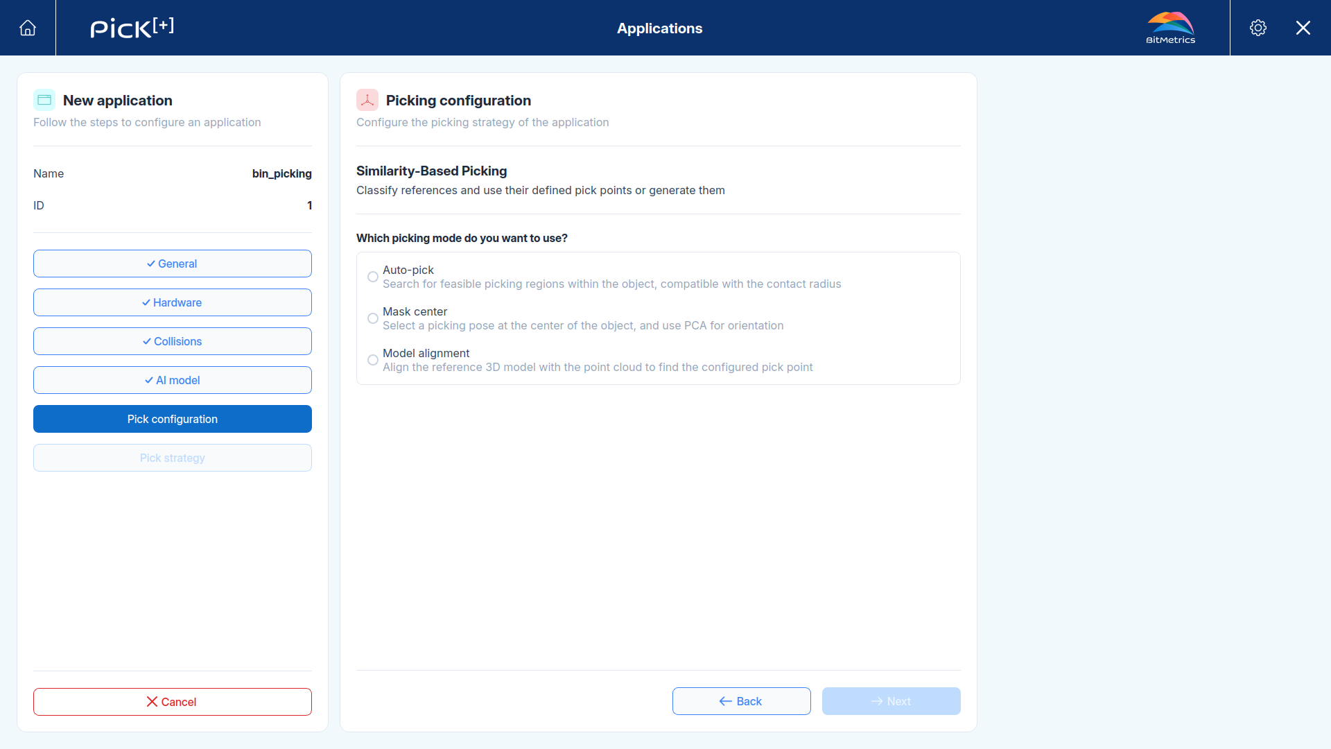
Task: Open the General step
Action: tap(173, 264)
